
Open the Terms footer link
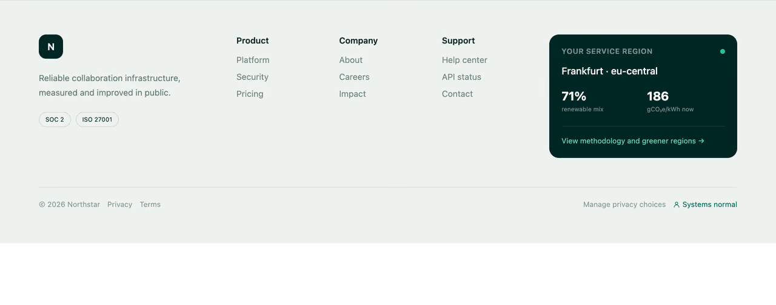[x=150, y=205]
